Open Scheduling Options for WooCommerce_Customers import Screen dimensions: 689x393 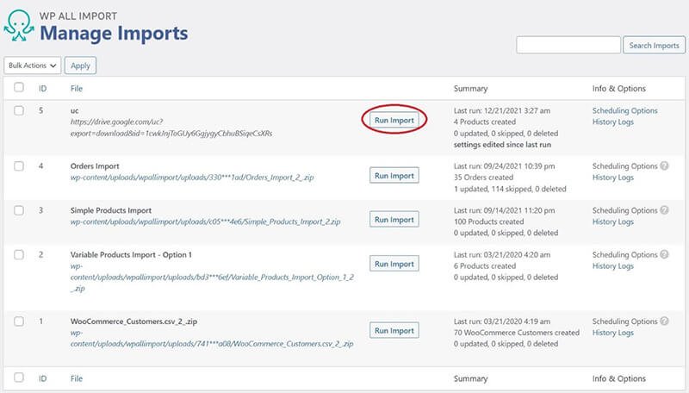click(625, 321)
